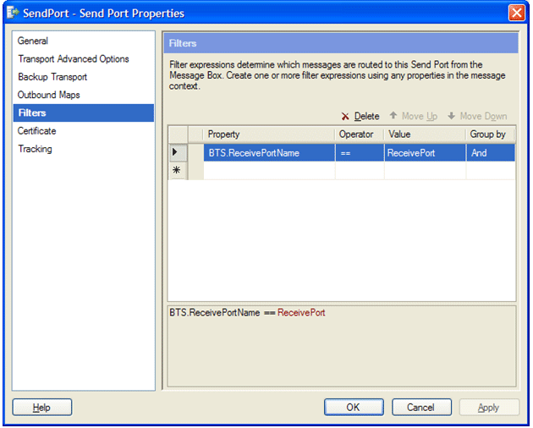Click the ReceivePort value cell
Image resolution: width=533 pixels, height=428 pixels.
pyautogui.click(x=425, y=152)
